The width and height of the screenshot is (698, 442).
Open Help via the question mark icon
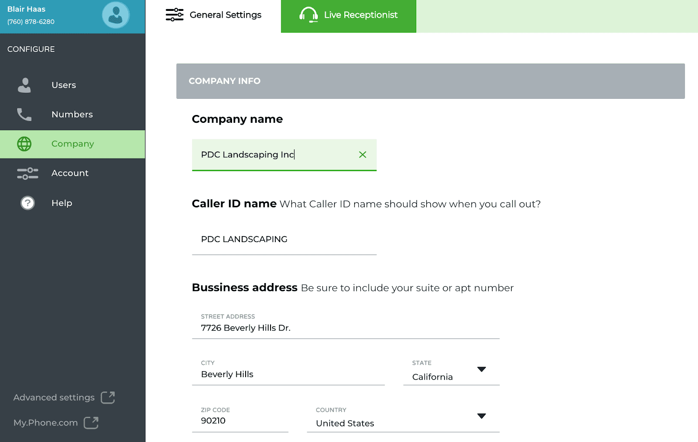pyautogui.click(x=27, y=202)
